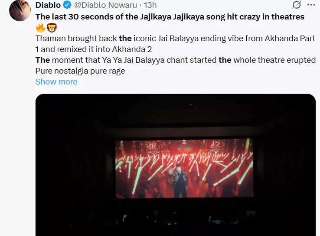Open Diablo's profile avatar picture
Screen dimensions: 320x236
click(x=20, y=10)
